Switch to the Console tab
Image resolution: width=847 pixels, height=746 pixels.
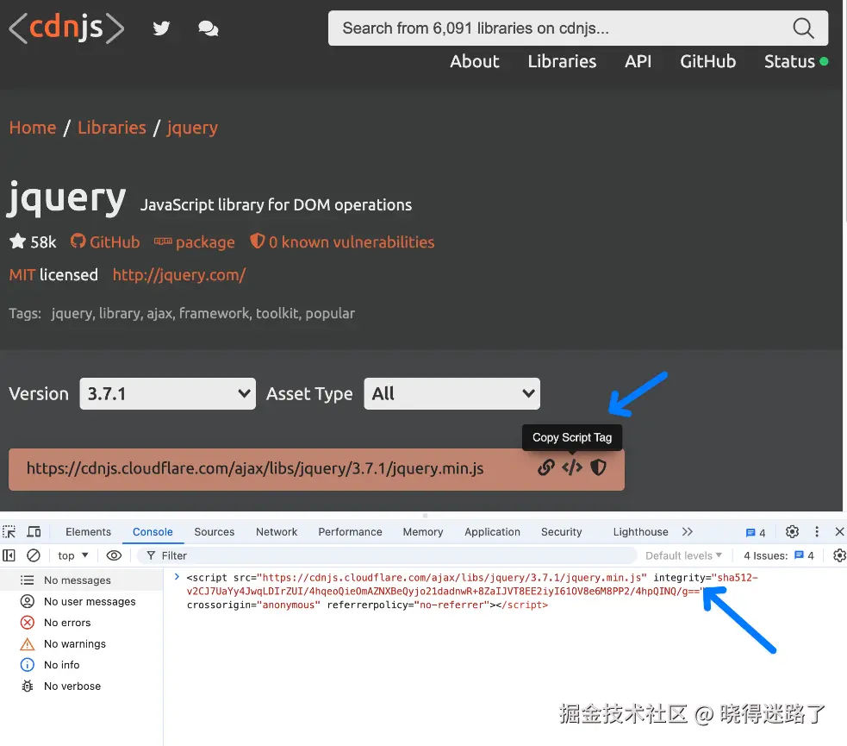[x=153, y=532]
